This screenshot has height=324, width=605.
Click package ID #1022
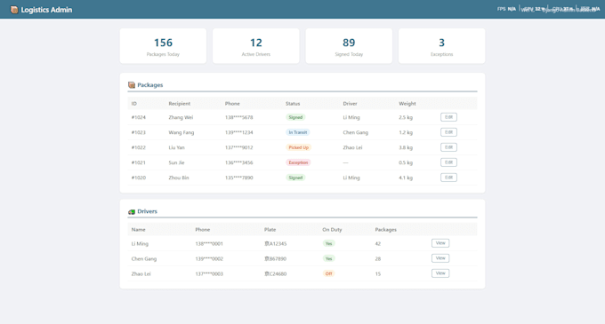coord(139,147)
